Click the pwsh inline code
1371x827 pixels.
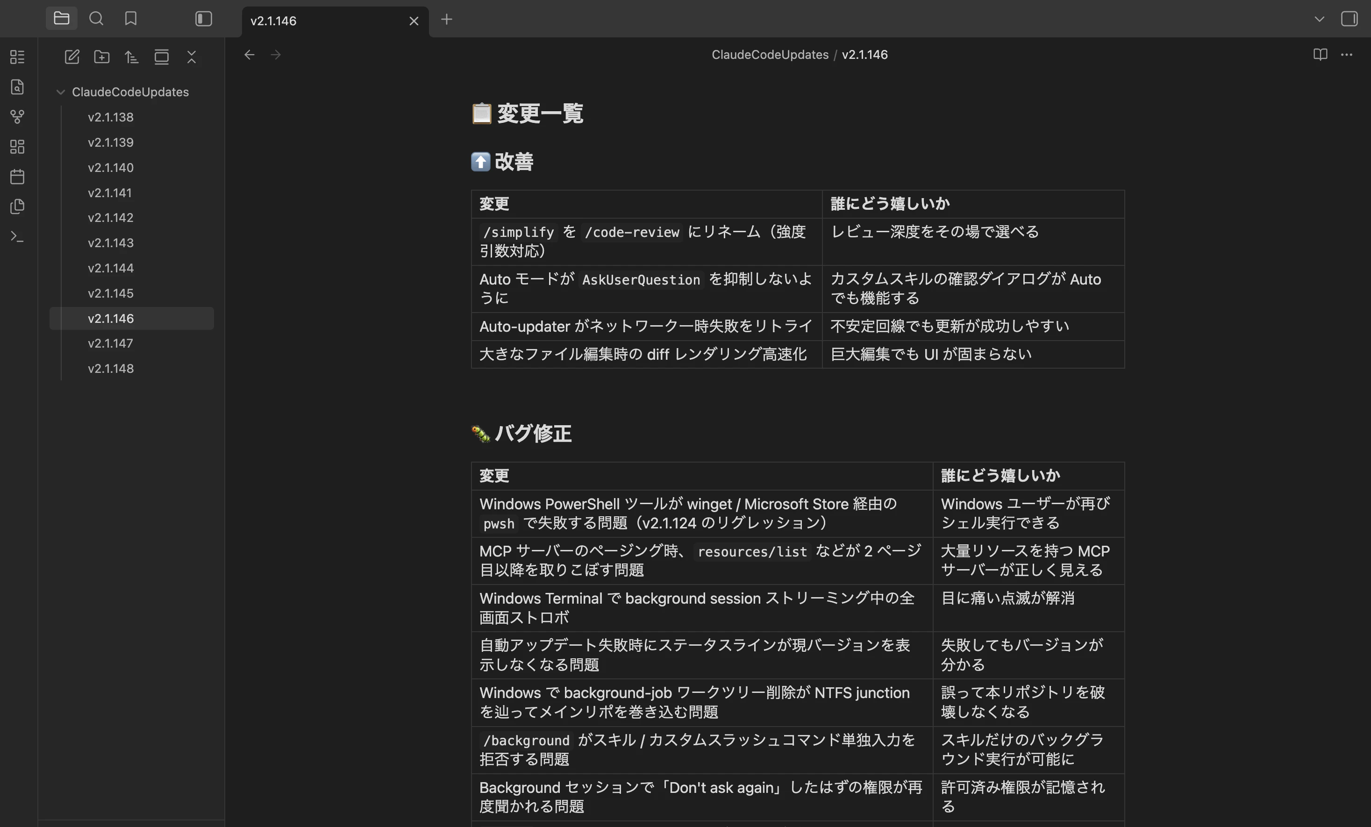click(499, 524)
